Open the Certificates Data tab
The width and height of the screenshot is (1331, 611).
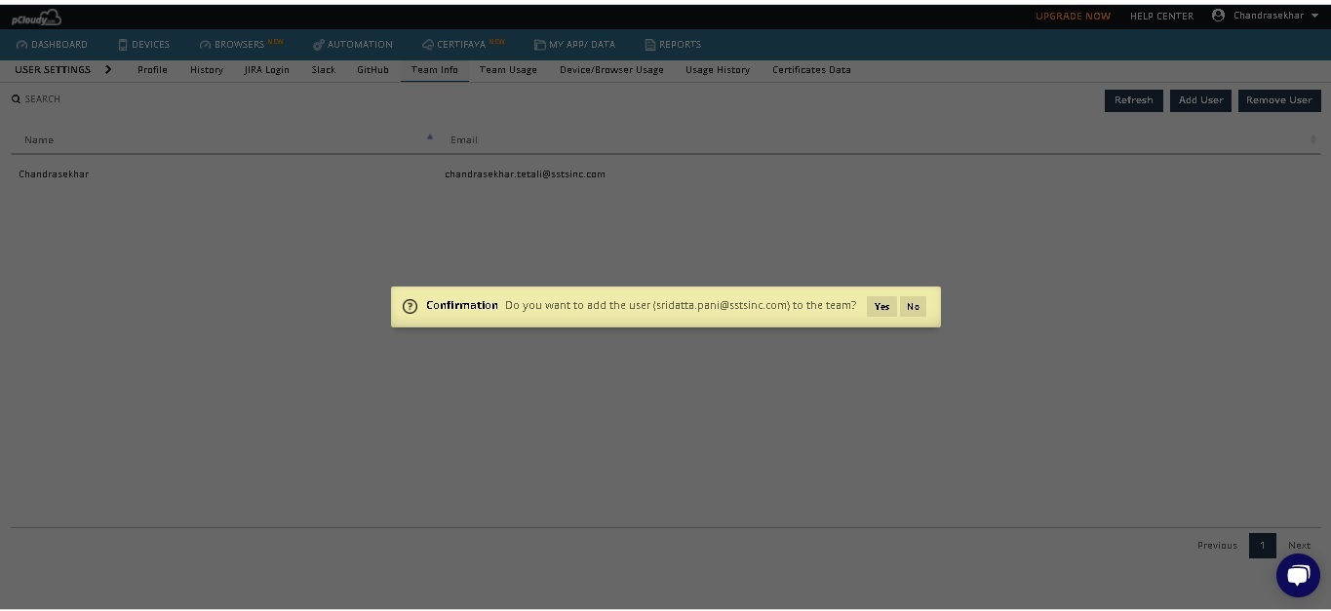point(811,70)
